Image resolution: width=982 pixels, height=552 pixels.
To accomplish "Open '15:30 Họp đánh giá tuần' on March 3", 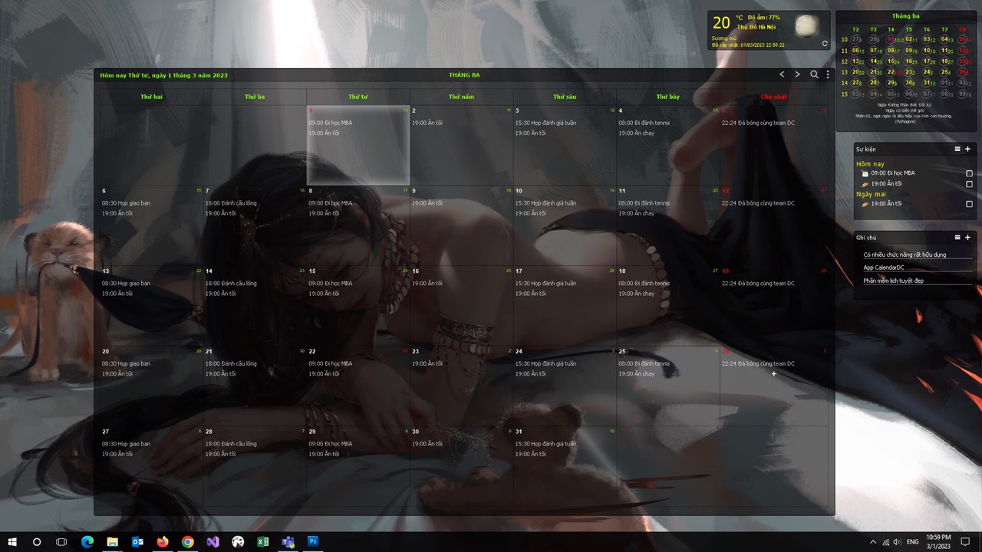I will [x=545, y=123].
